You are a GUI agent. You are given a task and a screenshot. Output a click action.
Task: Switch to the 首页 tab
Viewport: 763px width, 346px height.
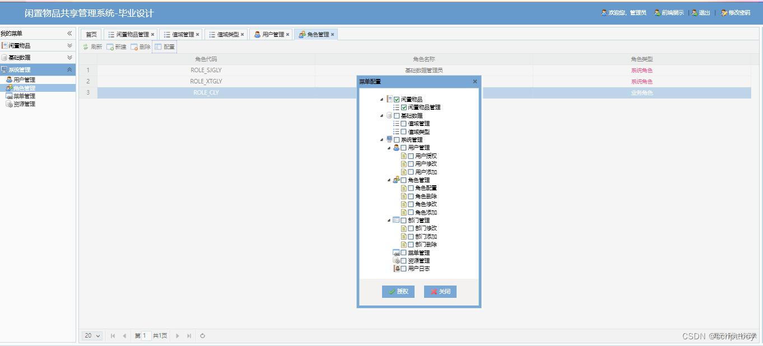pos(91,35)
